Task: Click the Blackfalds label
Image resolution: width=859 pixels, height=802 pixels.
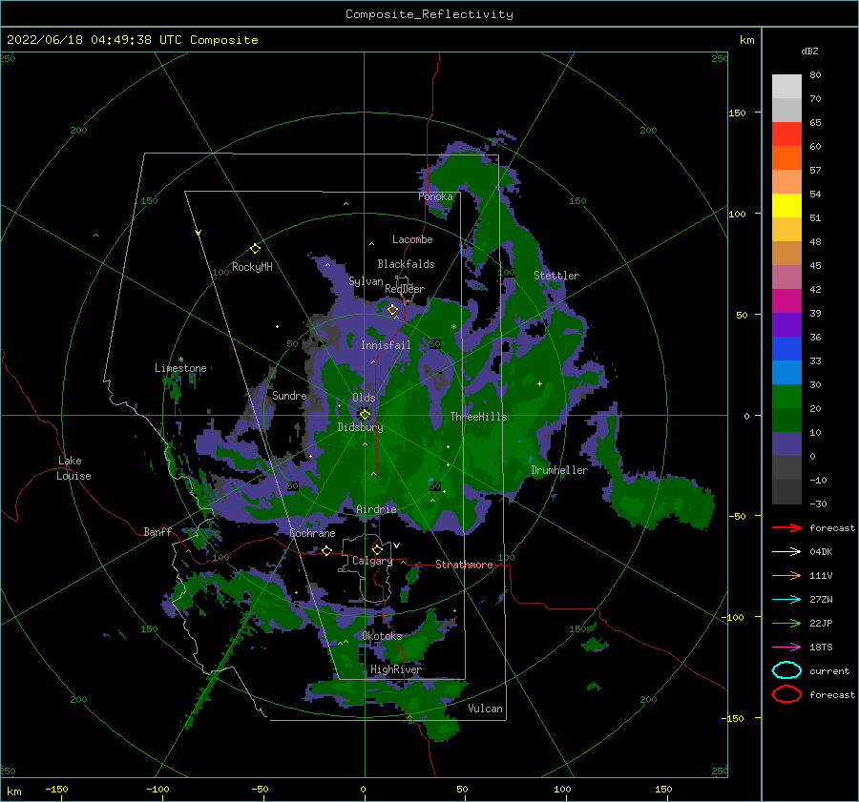Action: pyautogui.click(x=406, y=264)
